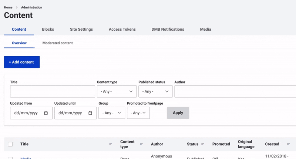Click the Content type column sort icon
296x159 pixels.
click(141, 144)
